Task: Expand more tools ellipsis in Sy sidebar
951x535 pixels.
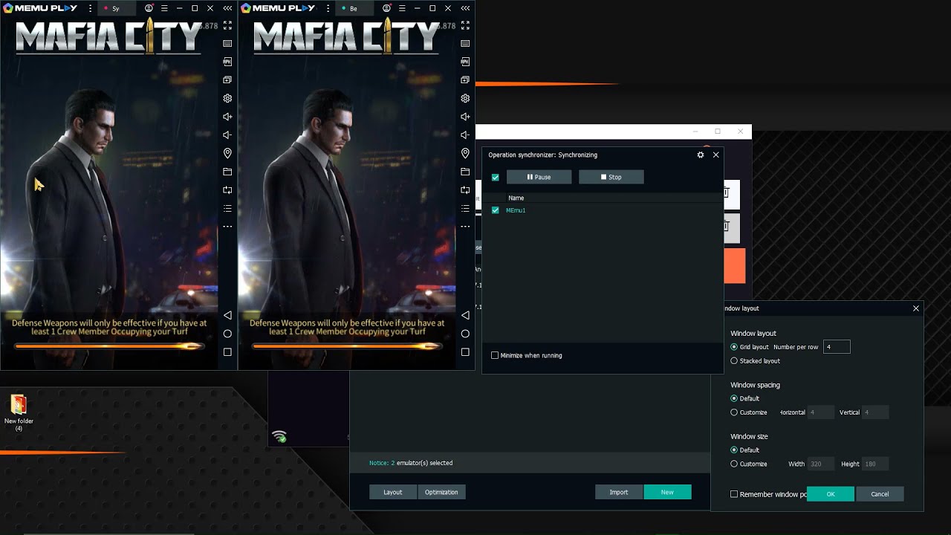Action: pos(227,227)
